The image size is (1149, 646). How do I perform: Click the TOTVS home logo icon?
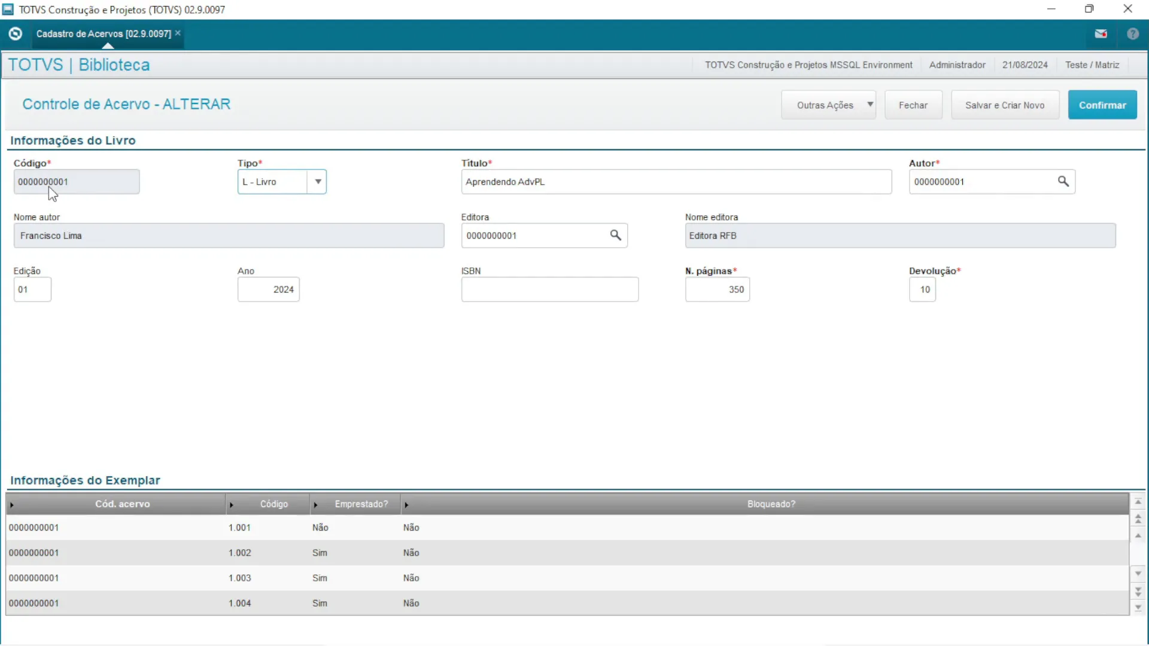click(x=16, y=34)
